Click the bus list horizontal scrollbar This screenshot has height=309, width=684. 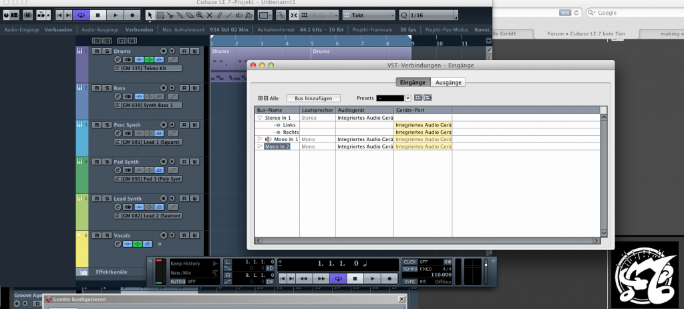(427, 241)
